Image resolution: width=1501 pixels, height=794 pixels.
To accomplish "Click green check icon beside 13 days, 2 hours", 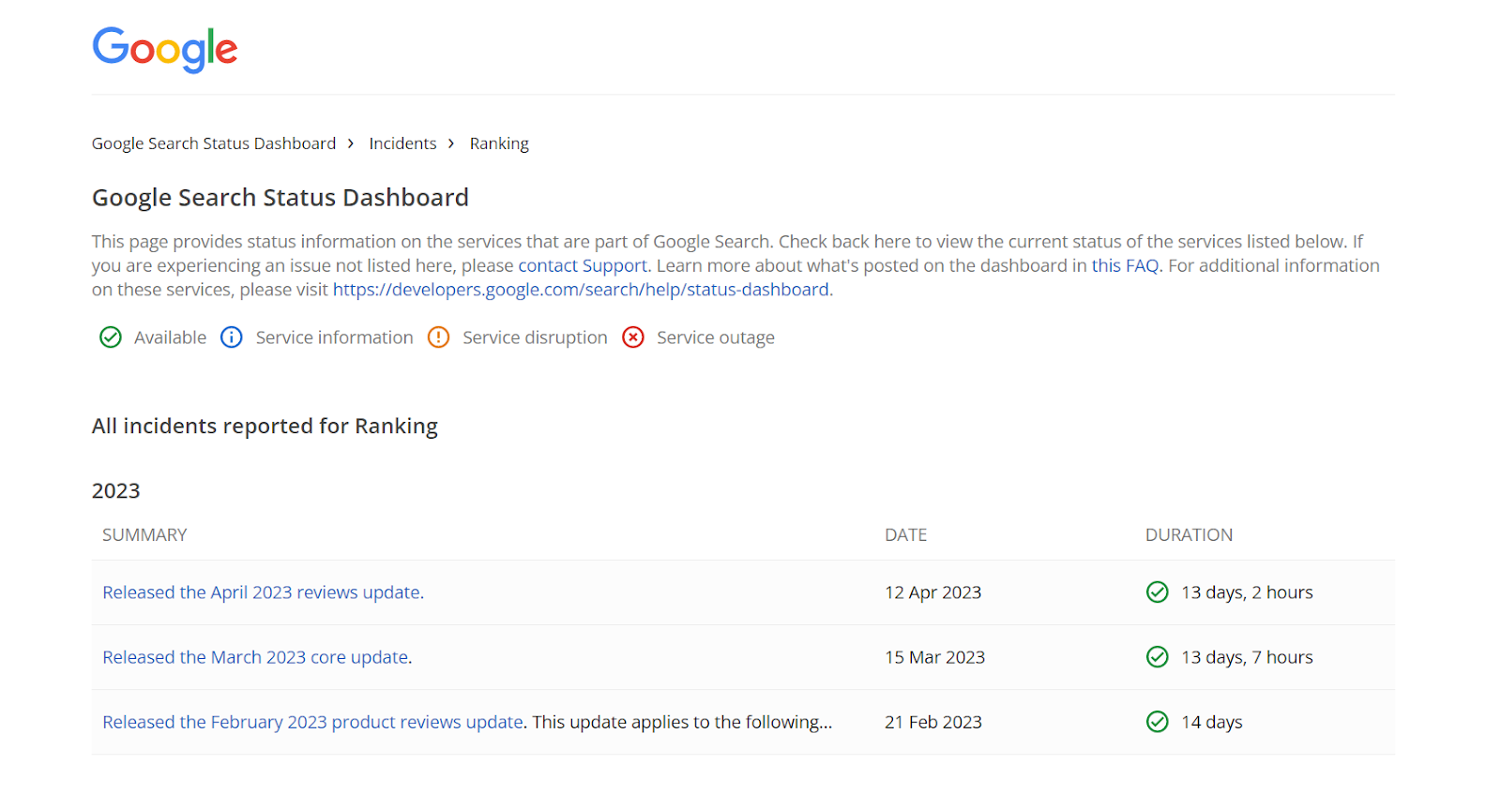I will [x=1157, y=592].
